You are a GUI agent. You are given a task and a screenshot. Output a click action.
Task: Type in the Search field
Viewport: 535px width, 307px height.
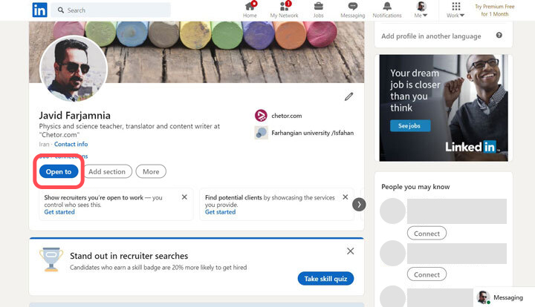coord(115,10)
